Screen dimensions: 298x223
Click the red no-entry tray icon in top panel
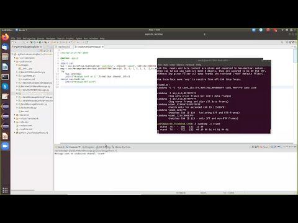tap(268, 30)
